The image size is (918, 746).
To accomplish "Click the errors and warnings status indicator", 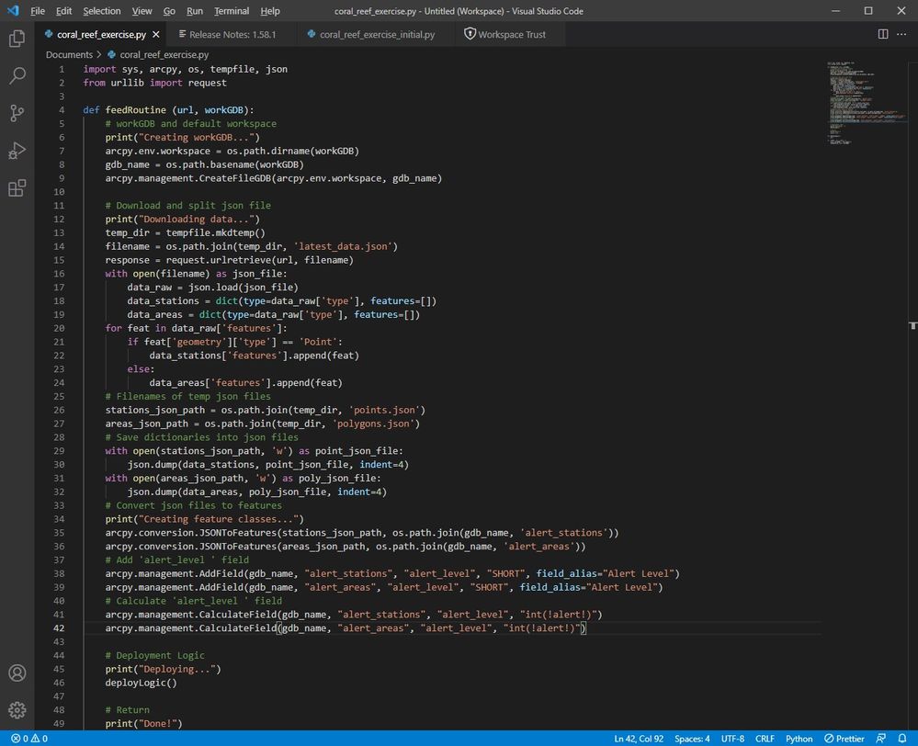I will coord(28,739).
